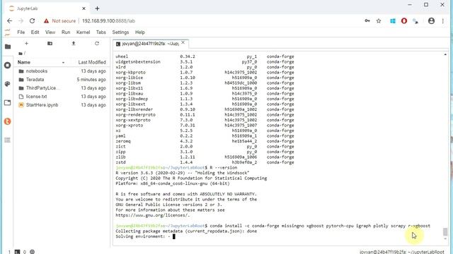Go back in browser history

[x=9, y=20]
